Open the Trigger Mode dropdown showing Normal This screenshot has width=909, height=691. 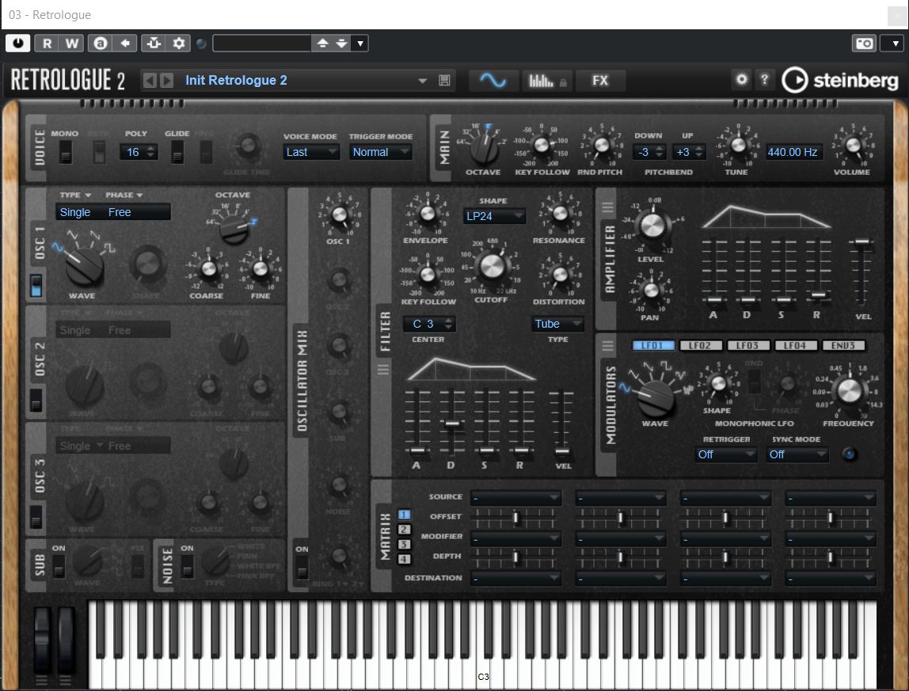381,152
